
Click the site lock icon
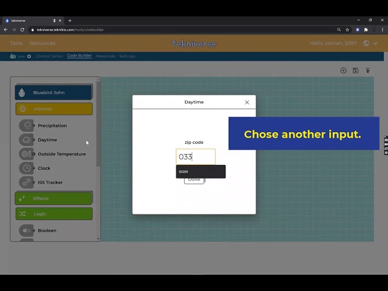pyautogui.click(x=32, y=30)
